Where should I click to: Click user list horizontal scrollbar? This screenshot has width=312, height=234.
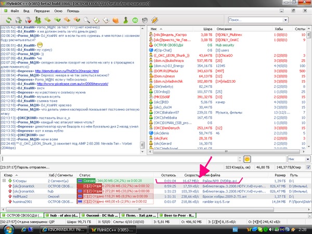coord(226,152)
